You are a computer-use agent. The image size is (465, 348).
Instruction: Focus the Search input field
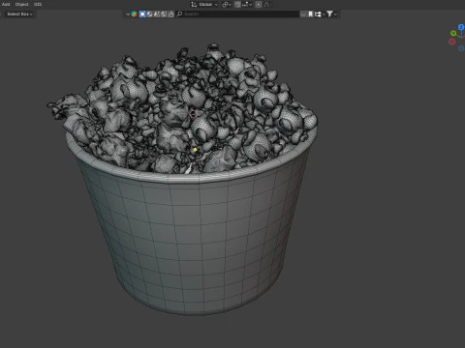(x=237, y=14)
